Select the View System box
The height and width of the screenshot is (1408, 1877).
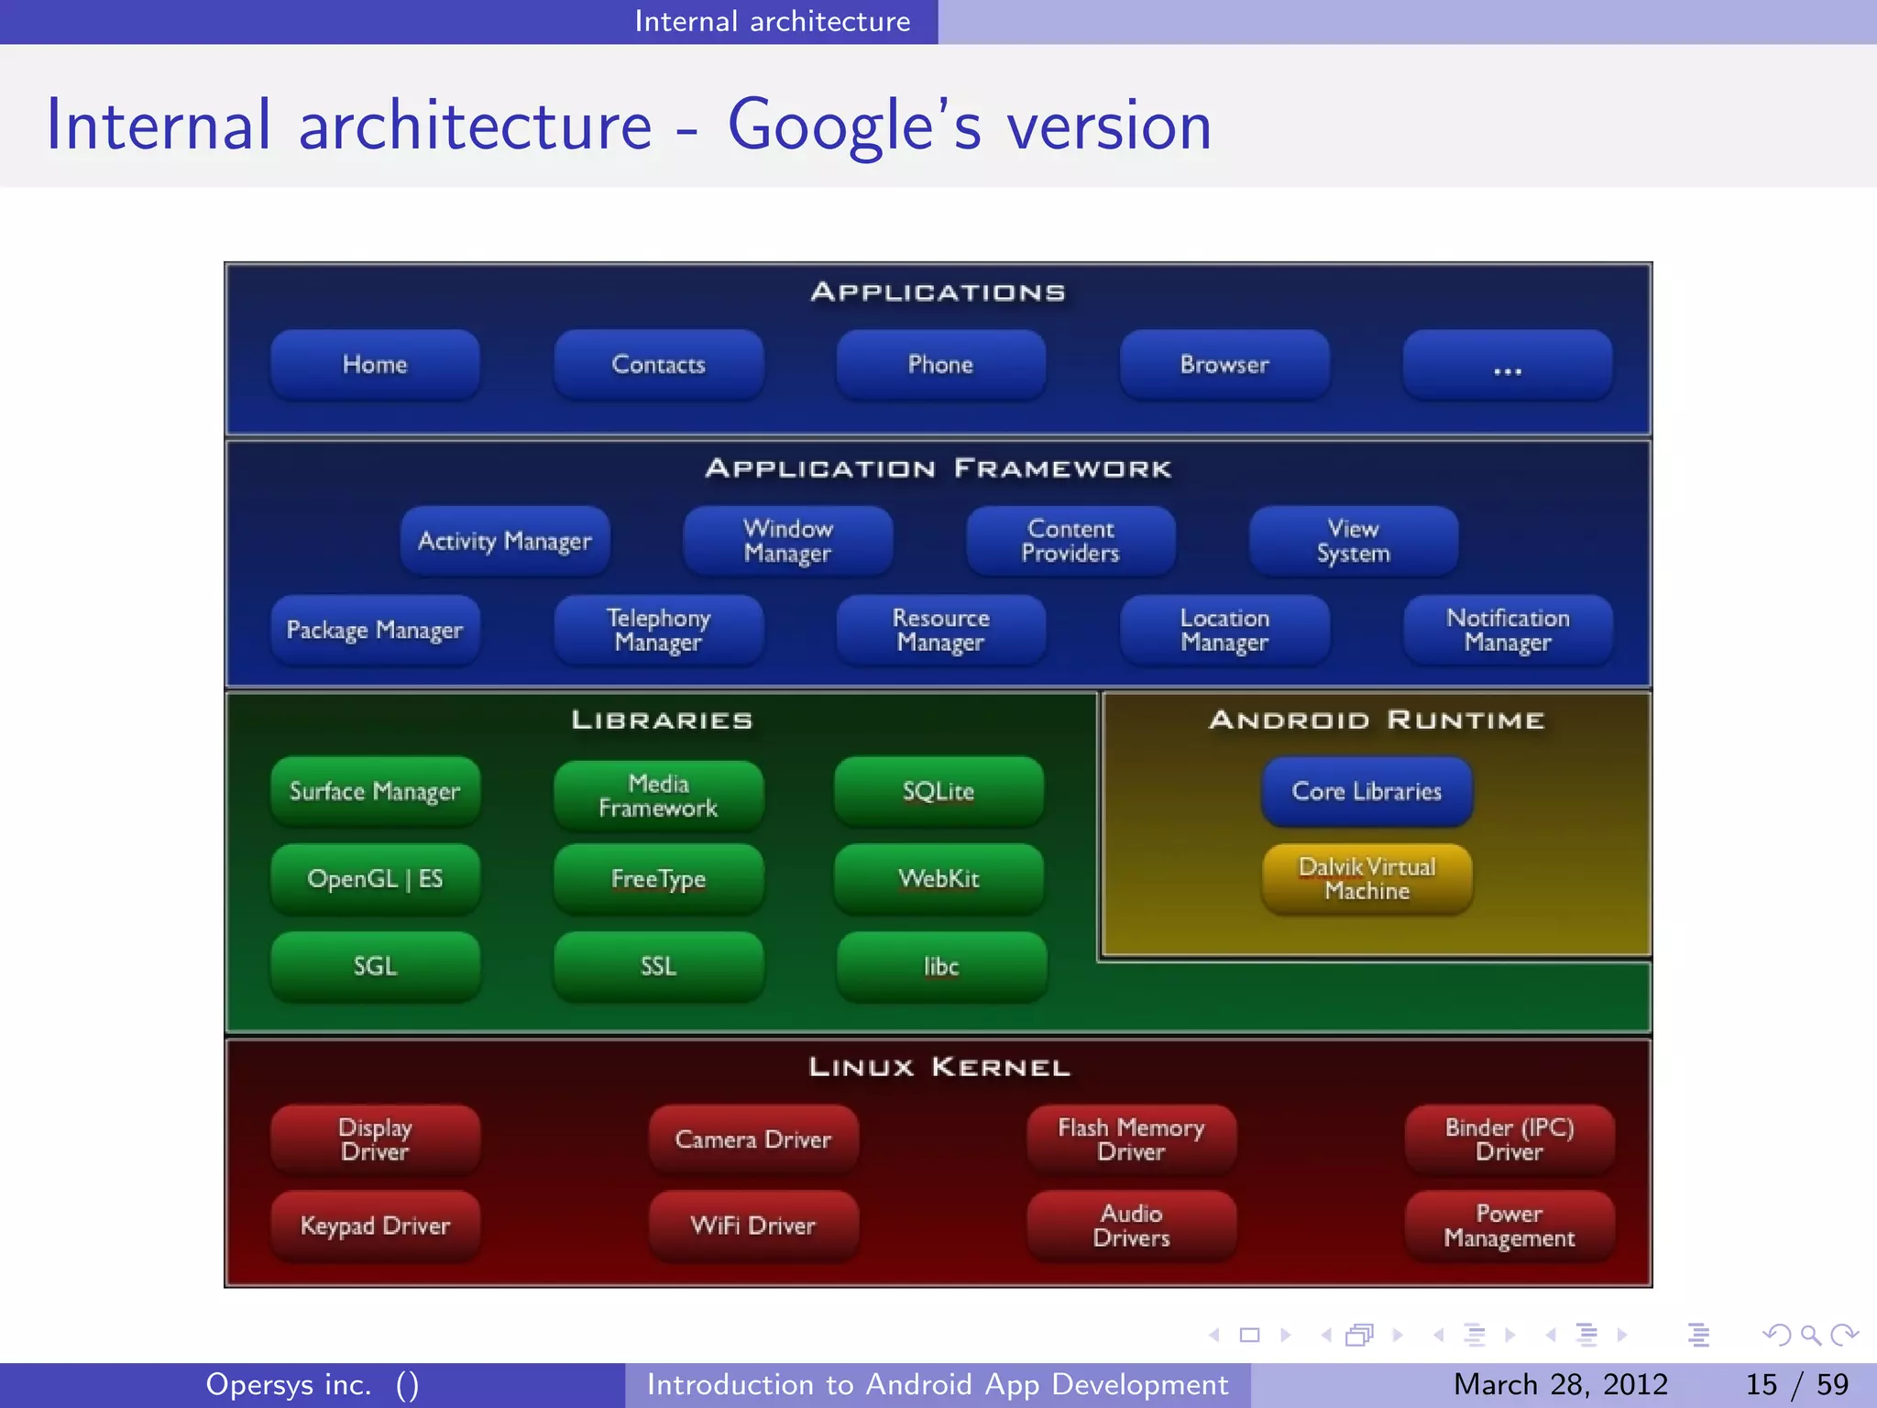coord(1354,541)
